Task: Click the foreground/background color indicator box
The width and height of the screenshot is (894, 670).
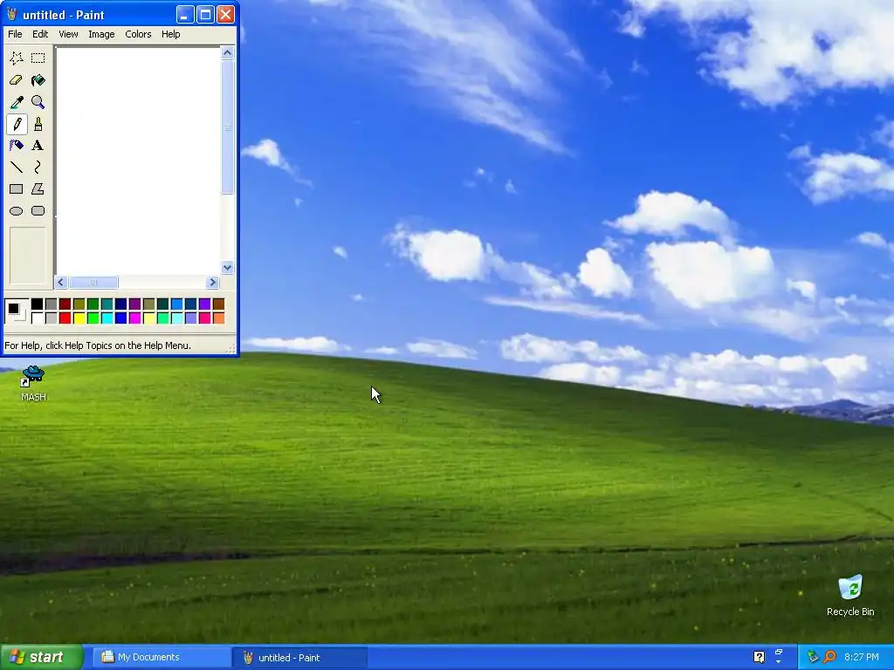Action: click(x=17, y=311)
